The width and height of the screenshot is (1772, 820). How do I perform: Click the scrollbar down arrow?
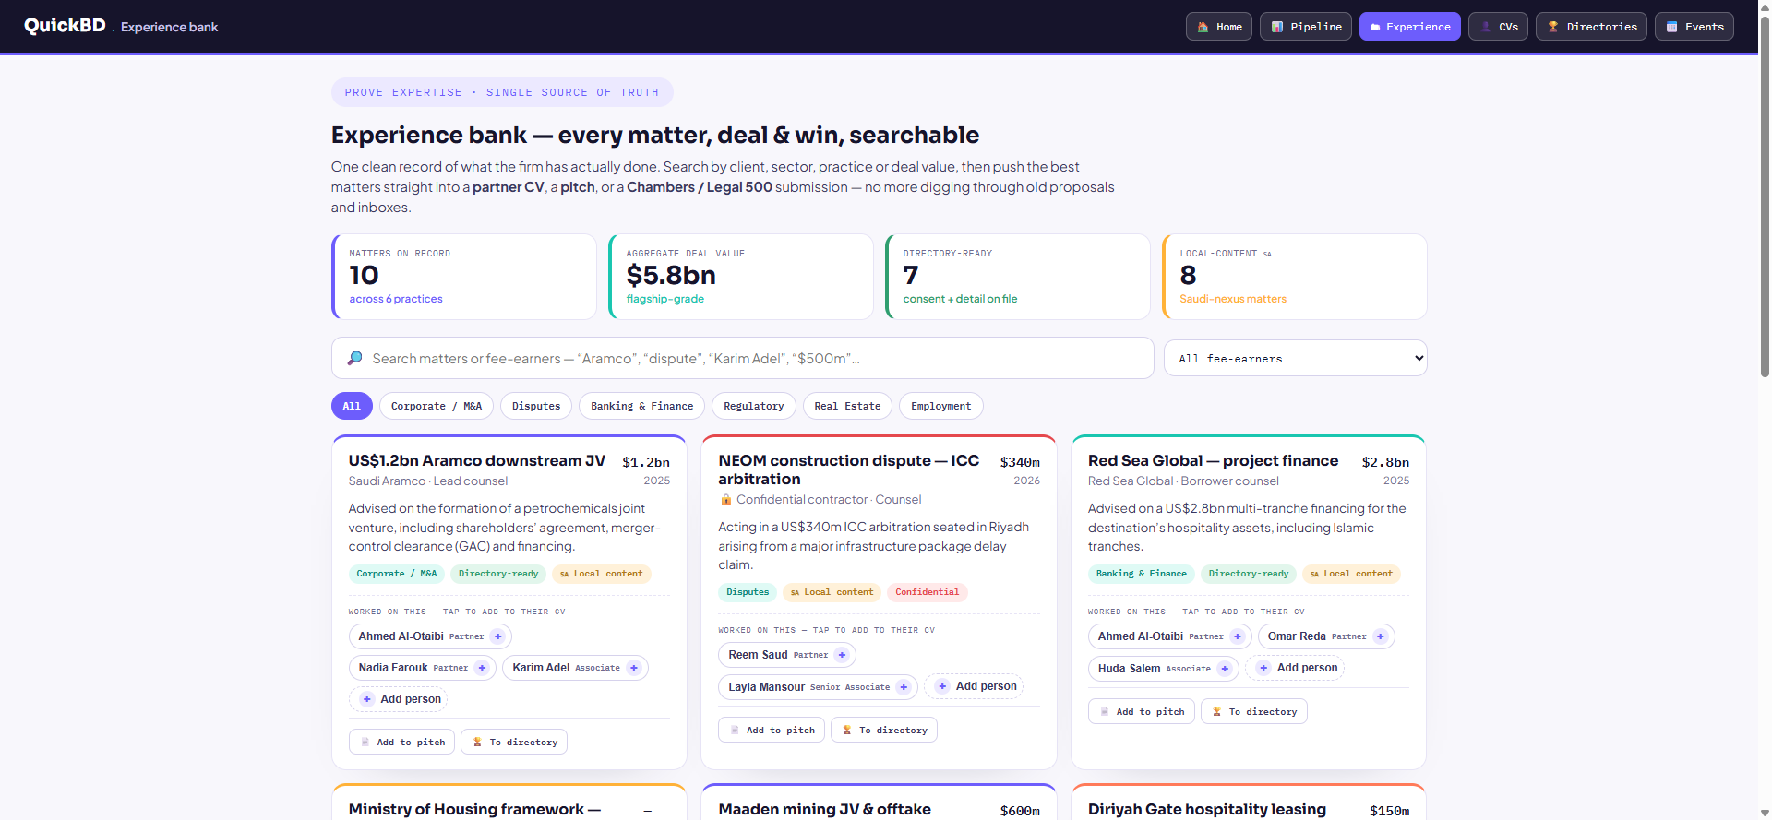coord(1765,813)
